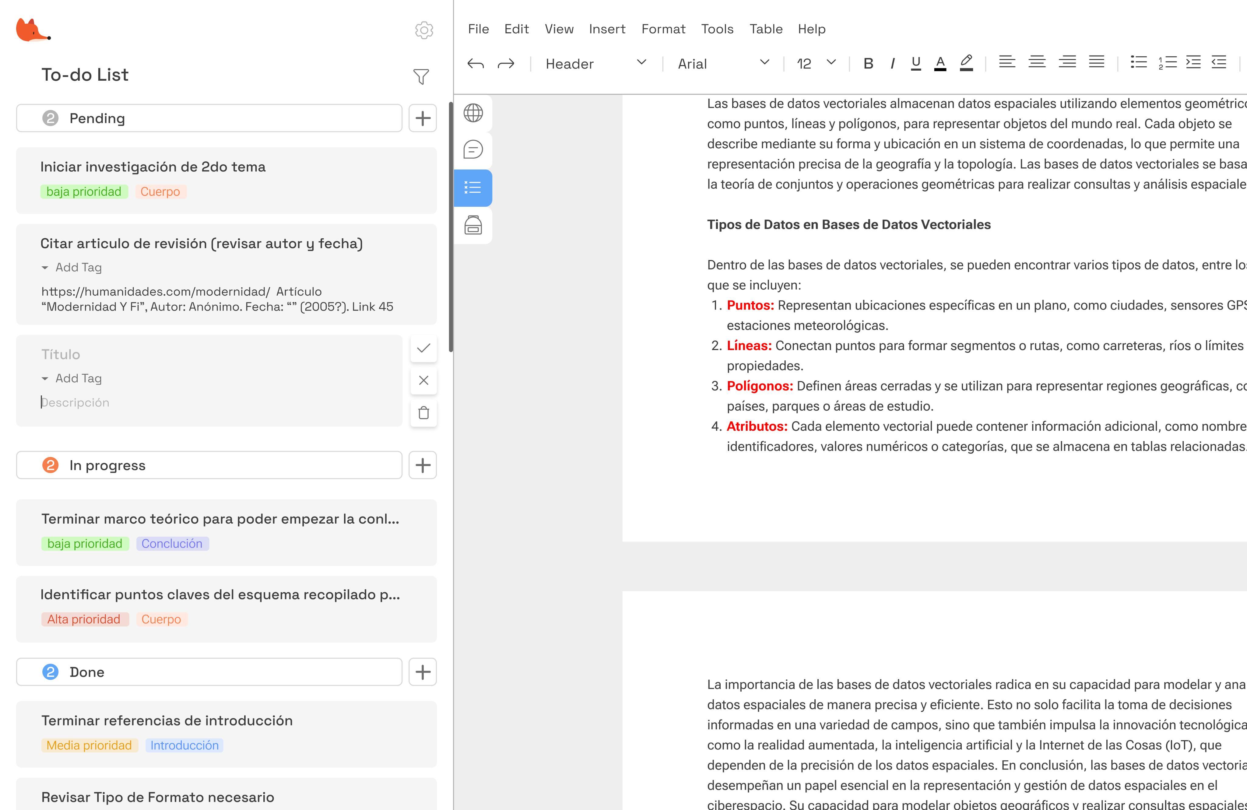Delete new task with trash icon

(423, 413)
